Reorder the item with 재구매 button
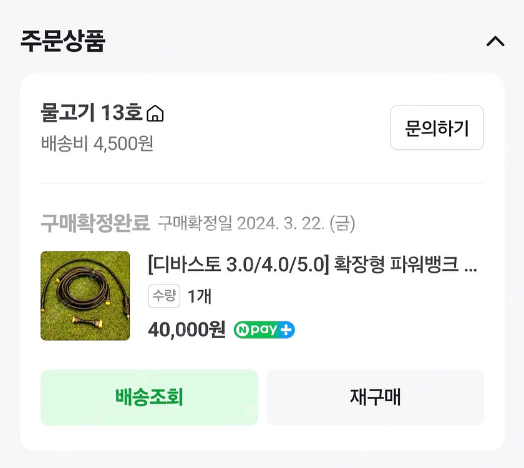The height and width of the screenshot is (468, 524). click(x=375, y=397)
